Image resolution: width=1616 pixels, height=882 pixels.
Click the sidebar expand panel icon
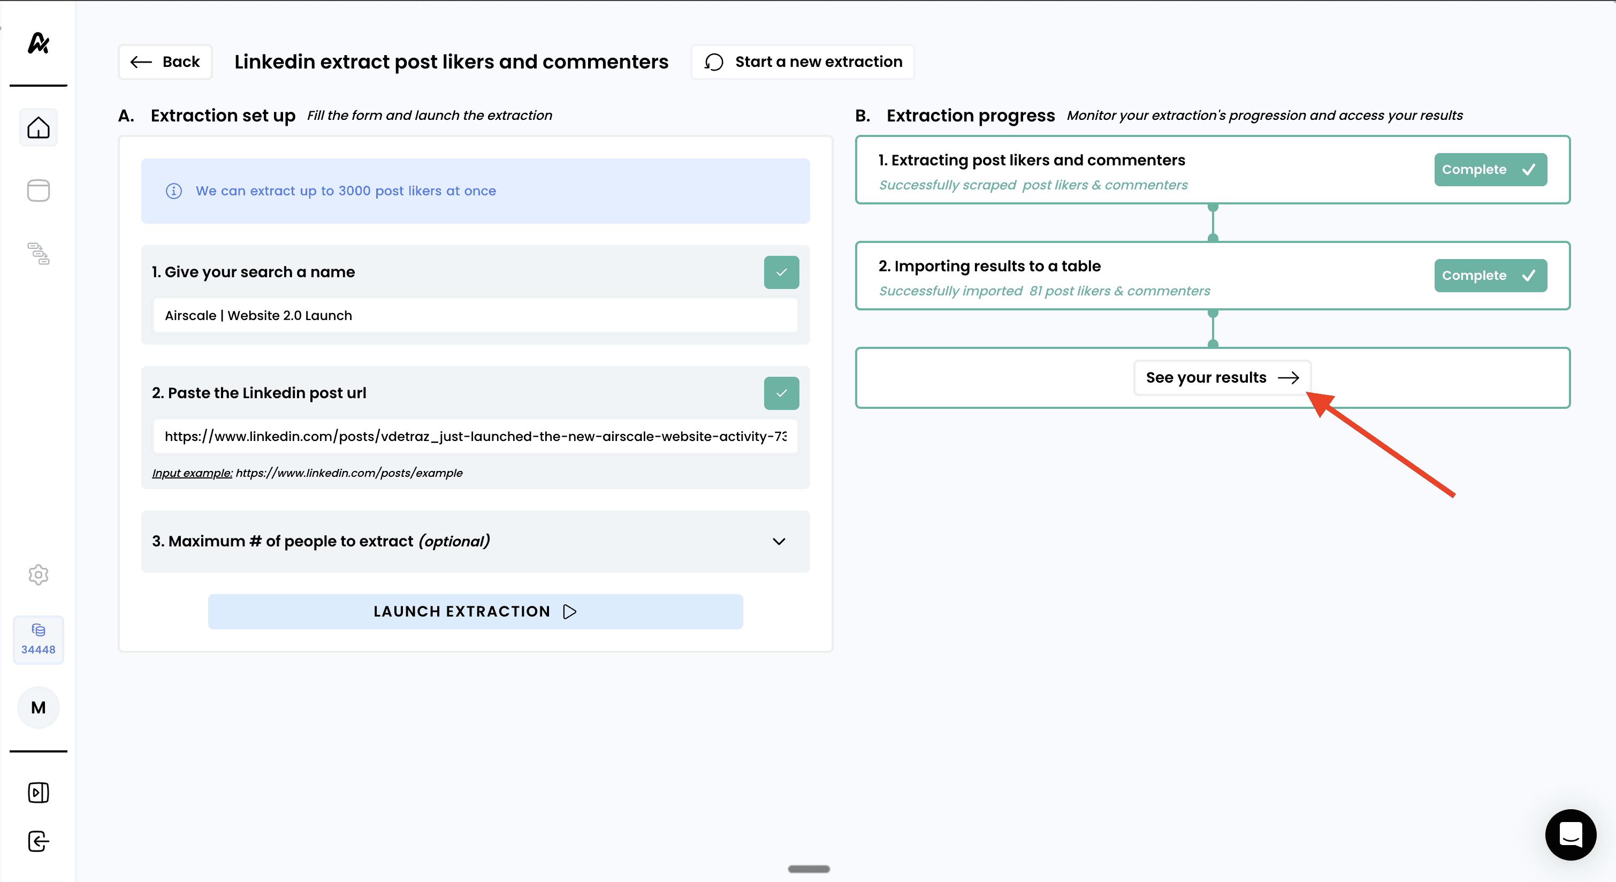[39, 792]
